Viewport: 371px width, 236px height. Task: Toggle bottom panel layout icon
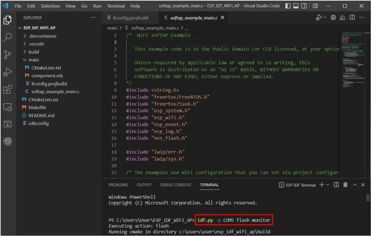pos(296,6)
